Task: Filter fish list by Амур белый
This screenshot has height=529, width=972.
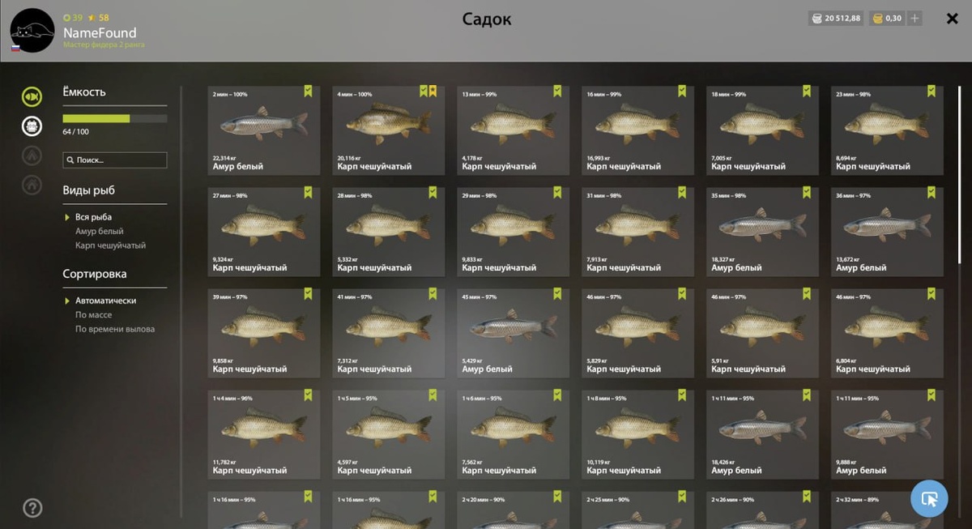Action: click(100, 231)
